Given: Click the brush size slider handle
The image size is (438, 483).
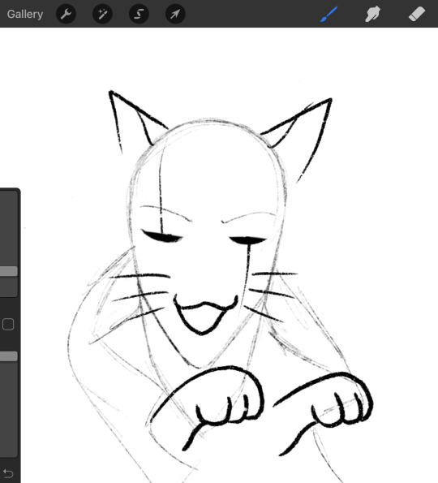Looking at the screenshot, I should click(x=9, y=271).
